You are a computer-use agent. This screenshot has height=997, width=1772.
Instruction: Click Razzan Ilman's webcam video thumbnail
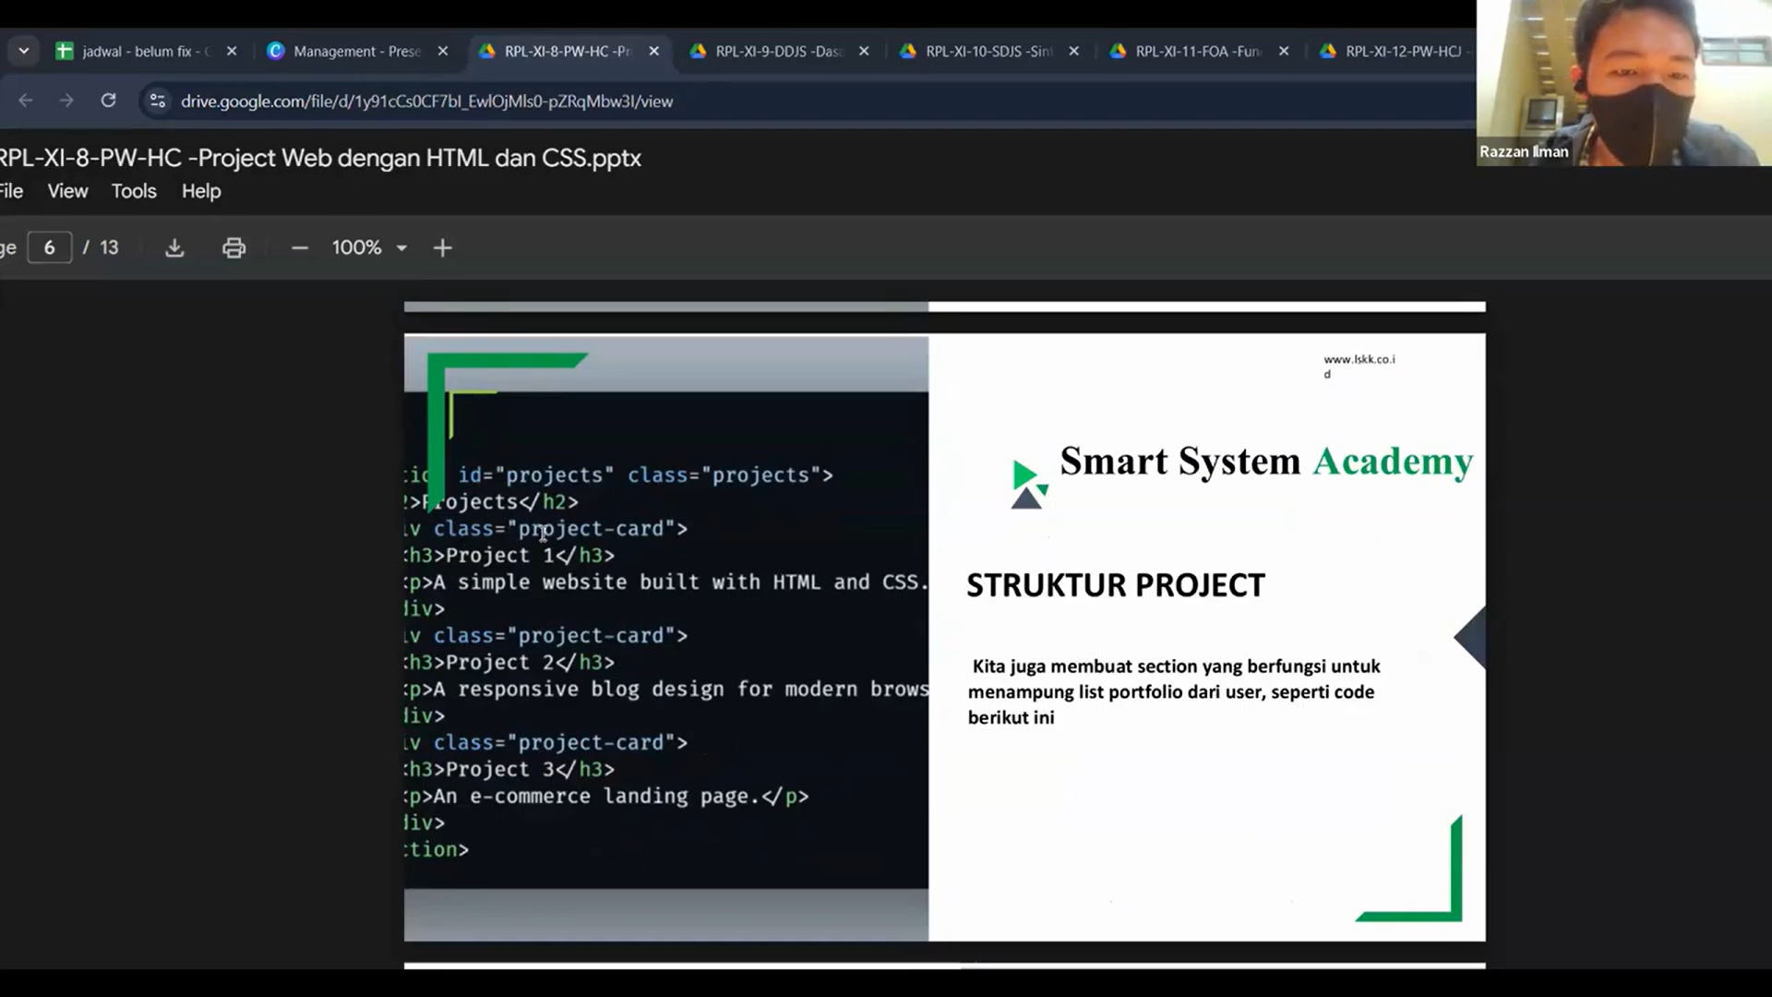tap(1623, 83)
